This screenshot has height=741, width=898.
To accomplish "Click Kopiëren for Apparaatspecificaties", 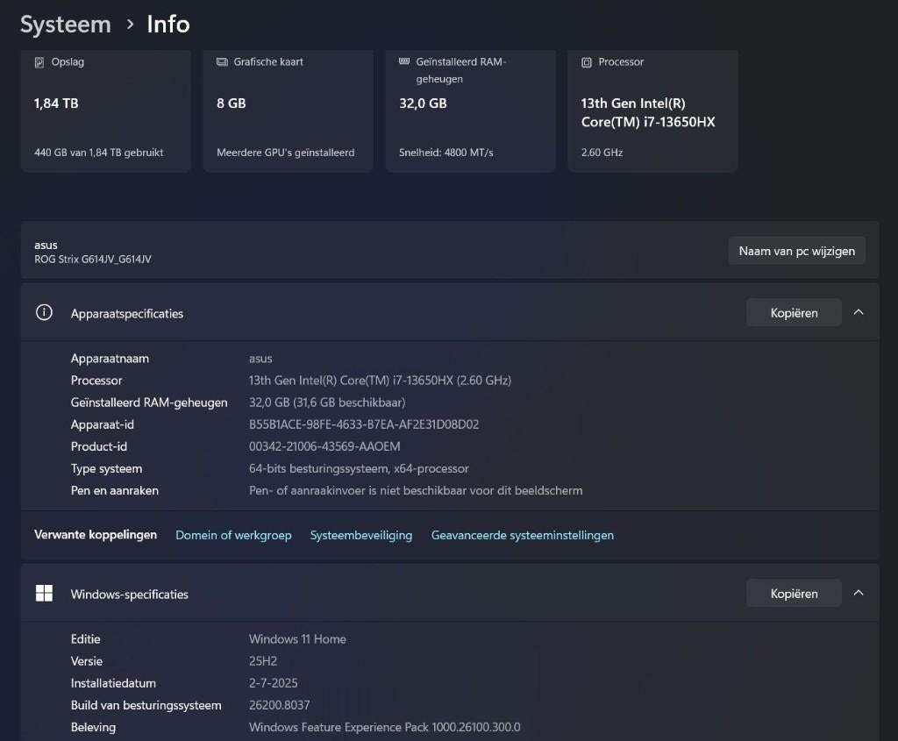I will pos(794,312).
